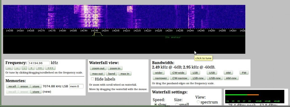Select LSB-nrw narrow mode
This screenshot has width=290, height=107.
pos(198,78)
